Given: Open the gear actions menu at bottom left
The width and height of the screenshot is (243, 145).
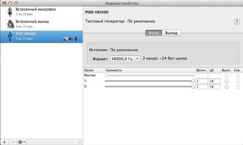Looking at the screenshot, I should click(22, 142).
